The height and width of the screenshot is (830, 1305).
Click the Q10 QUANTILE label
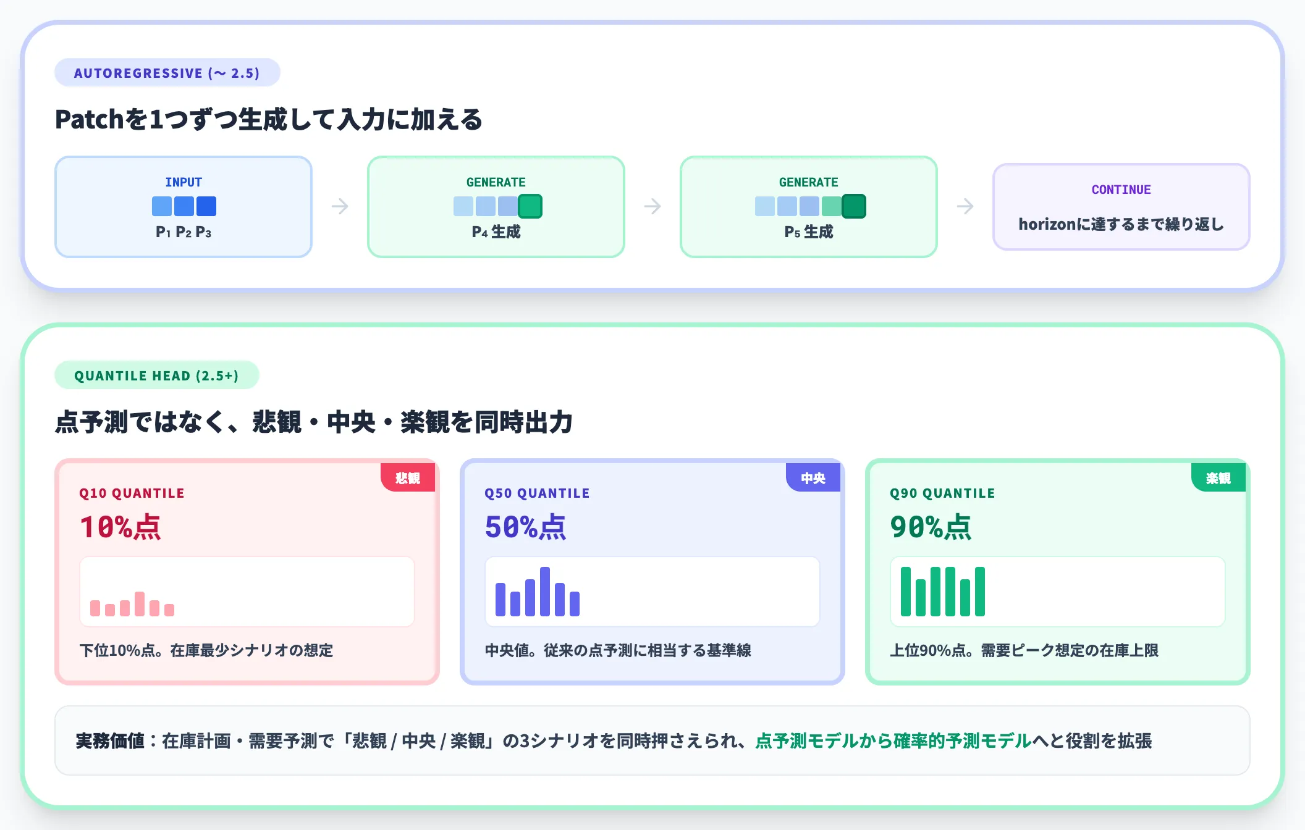coord(132,493)
